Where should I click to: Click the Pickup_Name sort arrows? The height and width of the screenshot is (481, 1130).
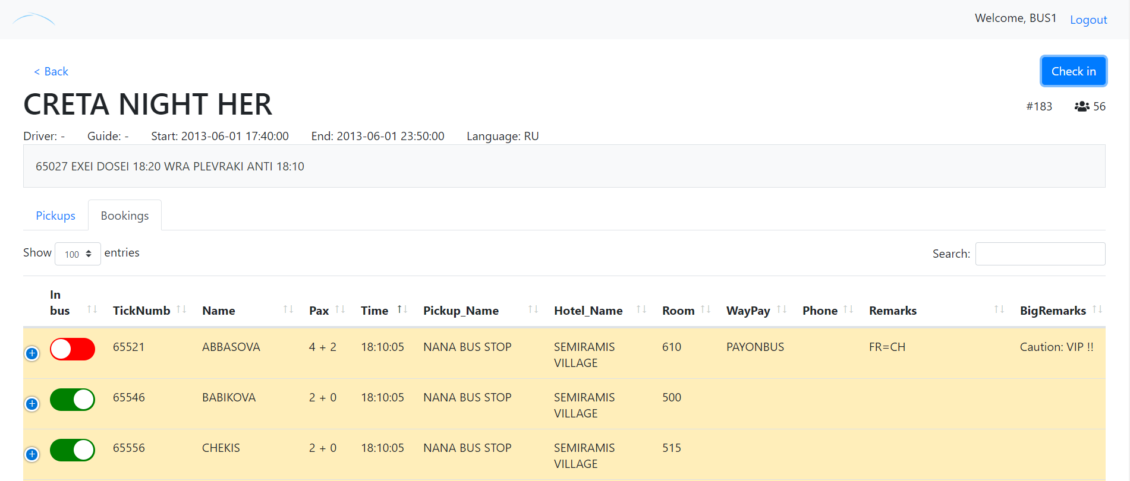click(x=533, y=309)
